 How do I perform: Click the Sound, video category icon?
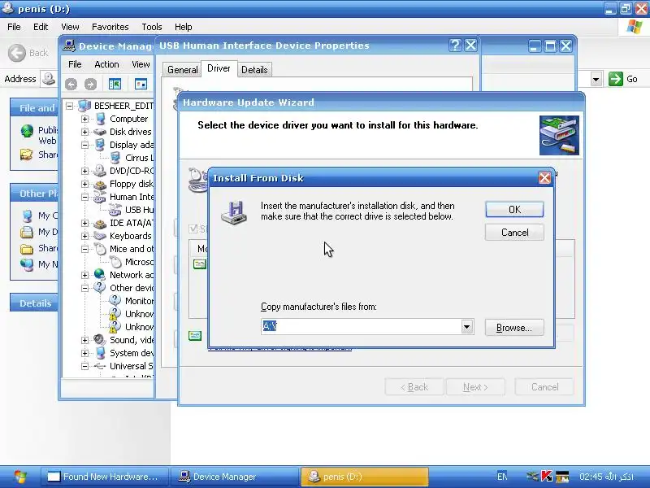coord(99,340)
